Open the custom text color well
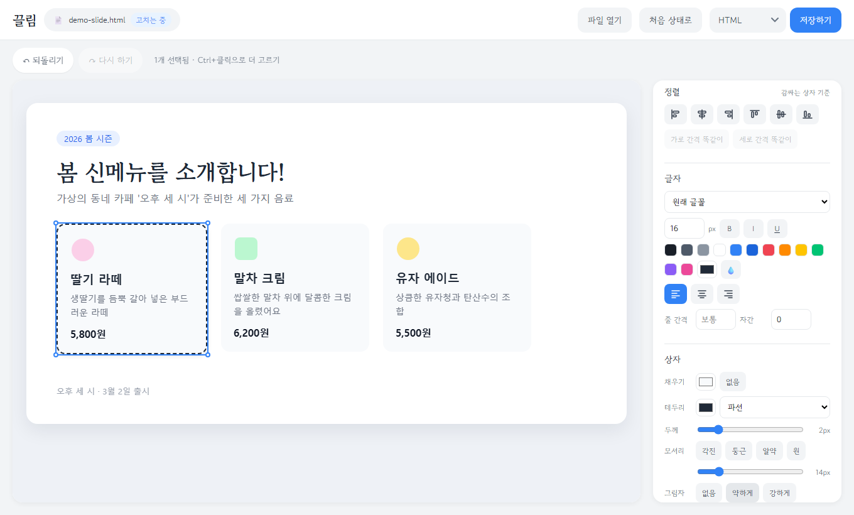 click(707, 269)
